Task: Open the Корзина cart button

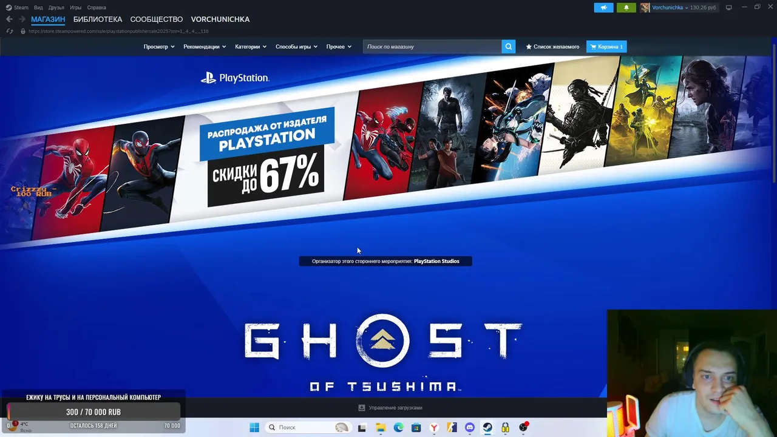Action: coord(606,47)
